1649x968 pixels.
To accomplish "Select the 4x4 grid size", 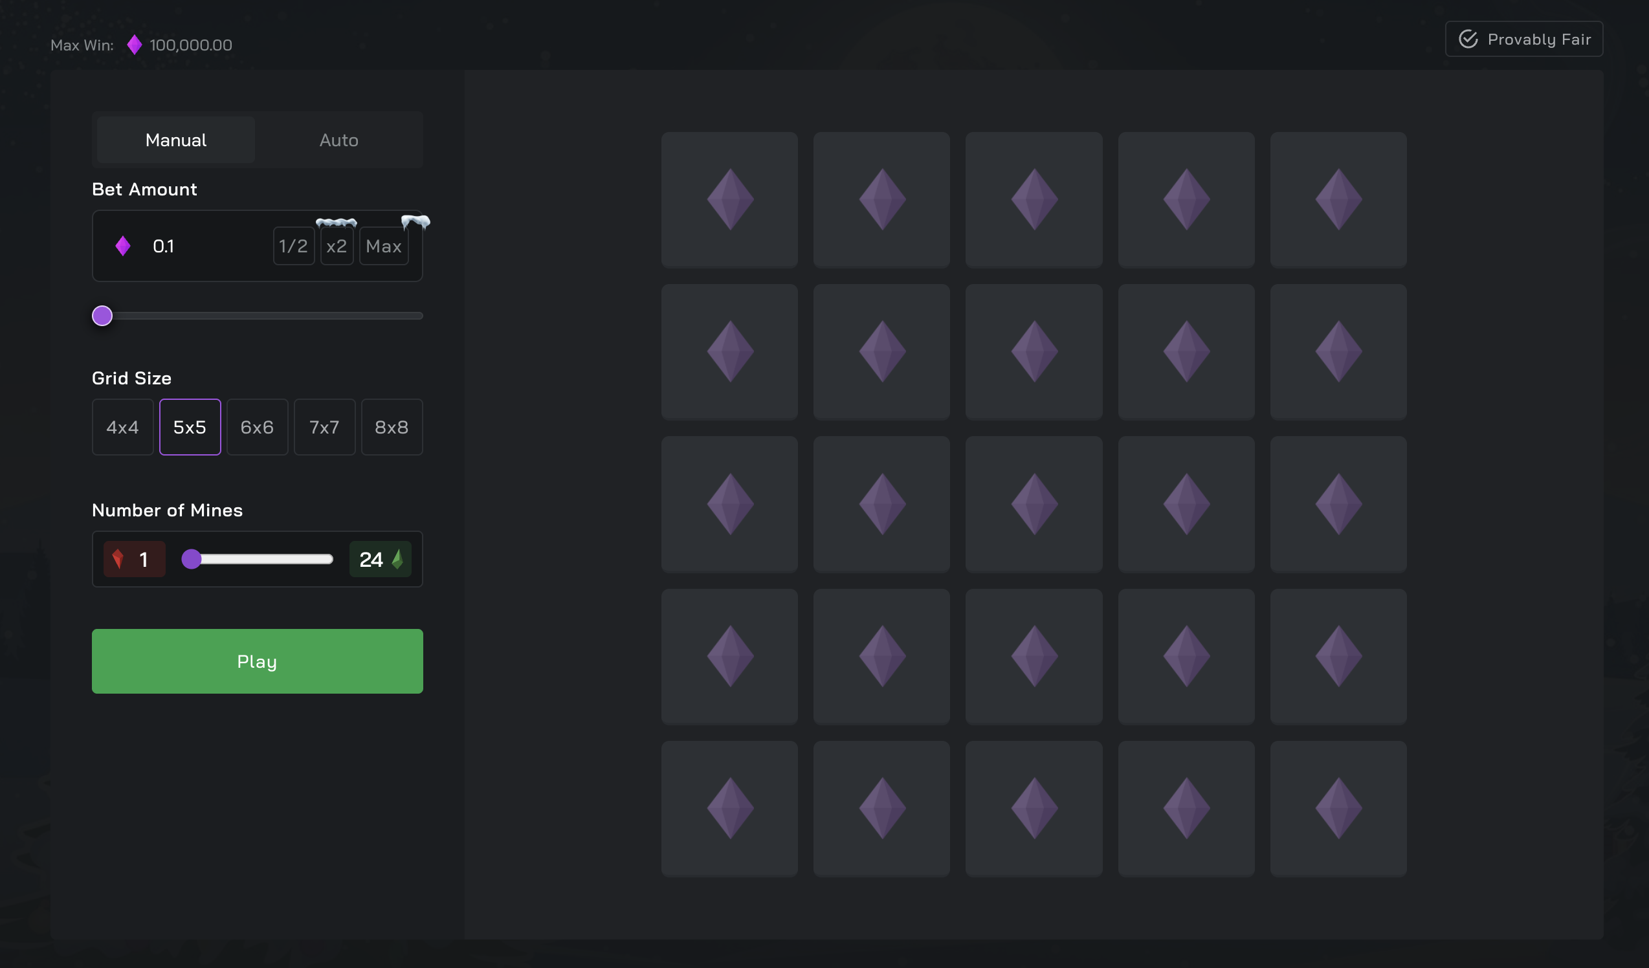I will [x=122, y=427].
